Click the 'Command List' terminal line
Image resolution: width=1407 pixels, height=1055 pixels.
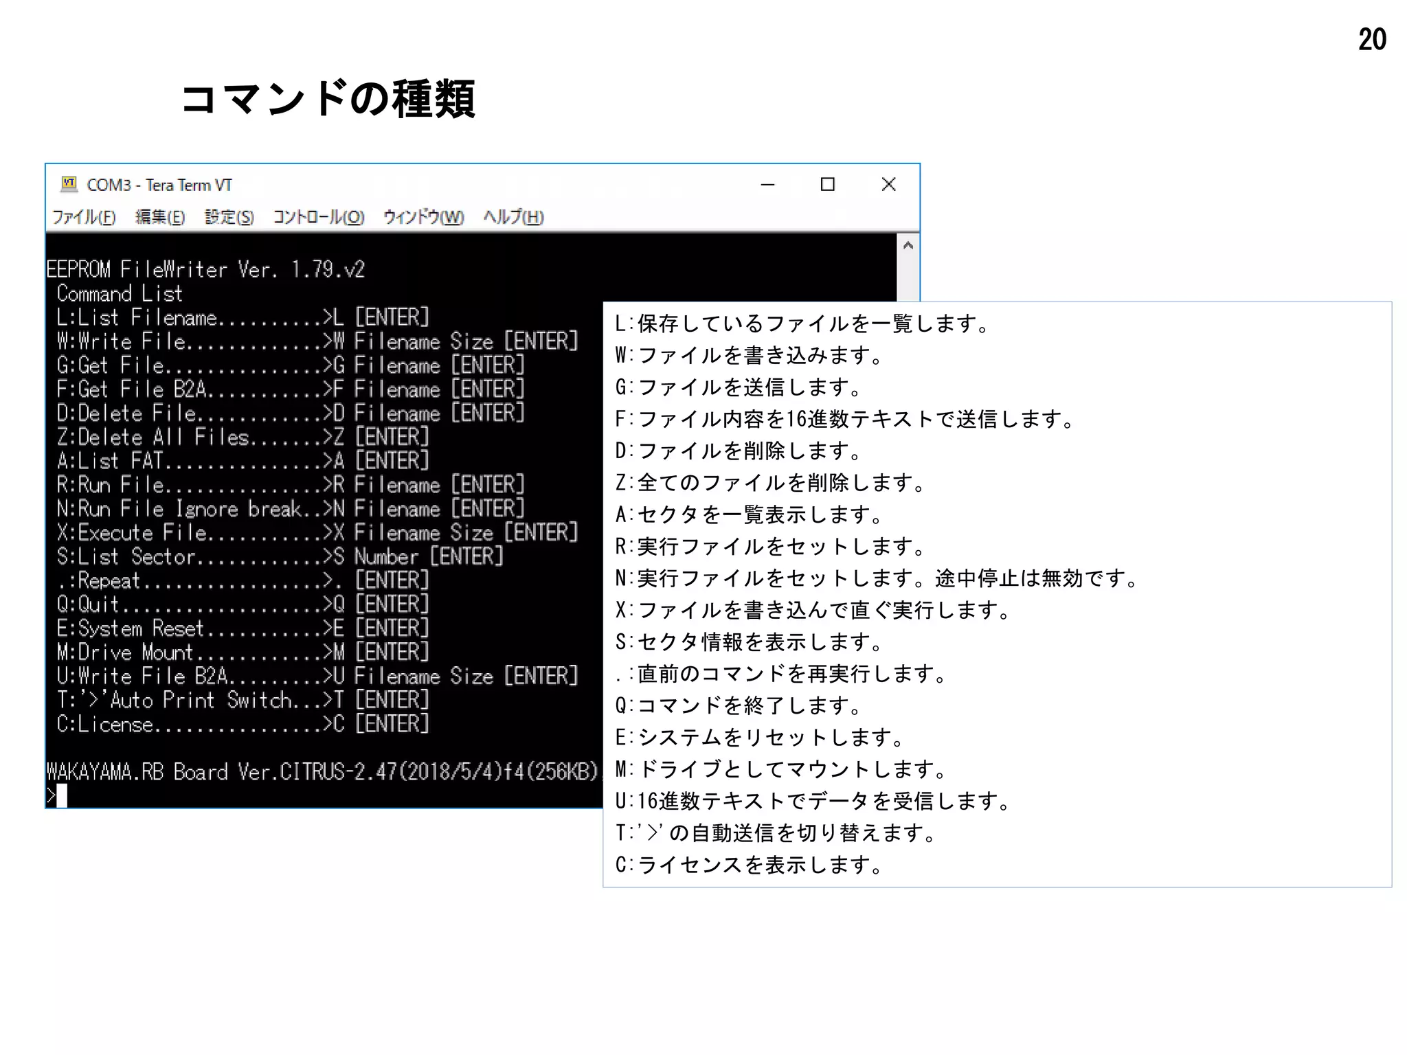coord(120,293)
